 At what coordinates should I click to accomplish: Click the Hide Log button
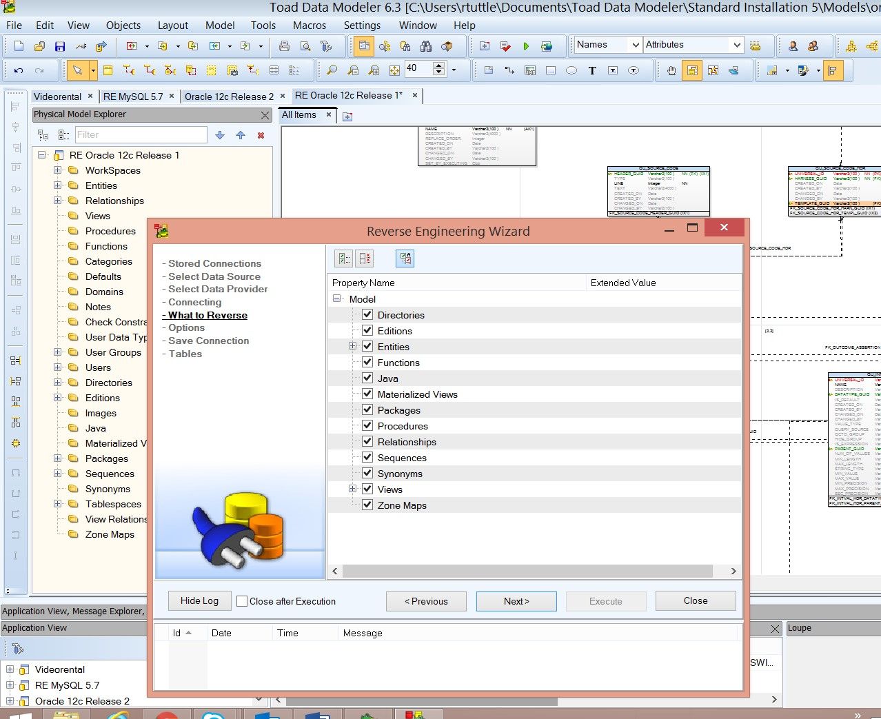[199, 601]
